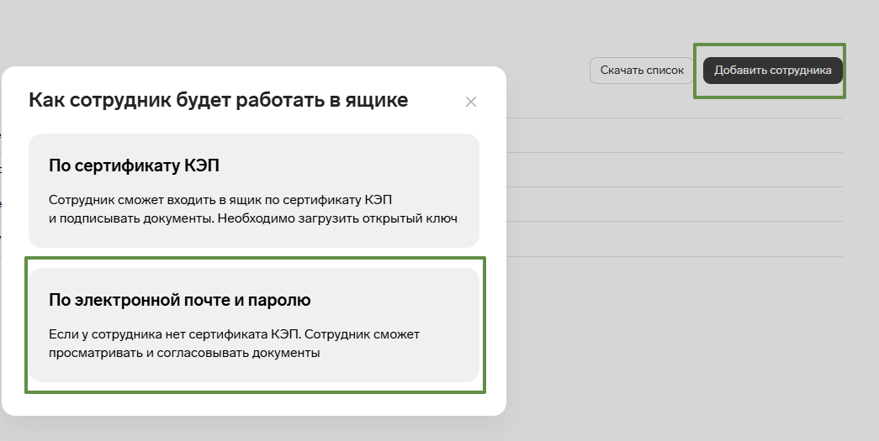This screenshot has height=441, width=879.
Task: Click the "По электронной почте и паролю" heading
Action: tap(180, 300)
